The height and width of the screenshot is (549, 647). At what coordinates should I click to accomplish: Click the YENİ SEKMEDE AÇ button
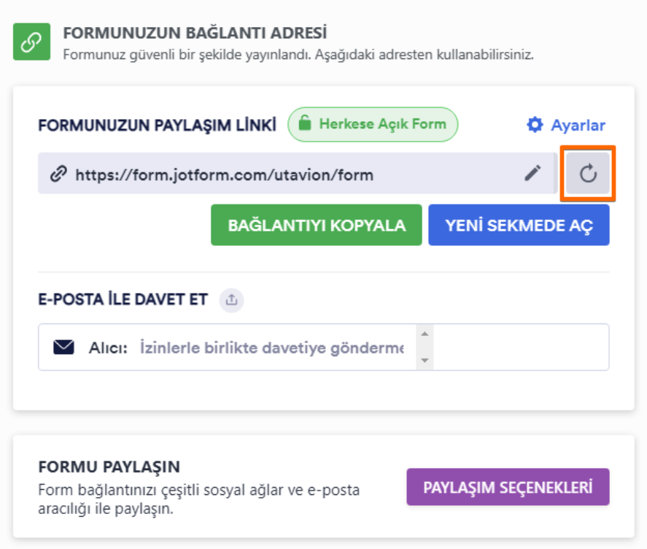pos(519,225)
